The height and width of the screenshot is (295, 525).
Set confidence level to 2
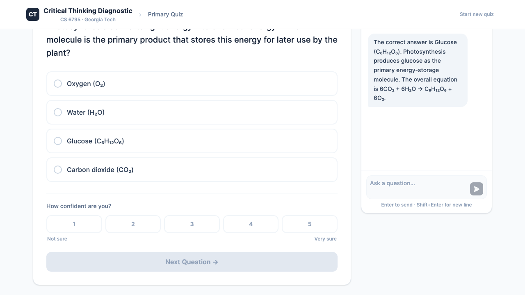(x=133, y=224)
